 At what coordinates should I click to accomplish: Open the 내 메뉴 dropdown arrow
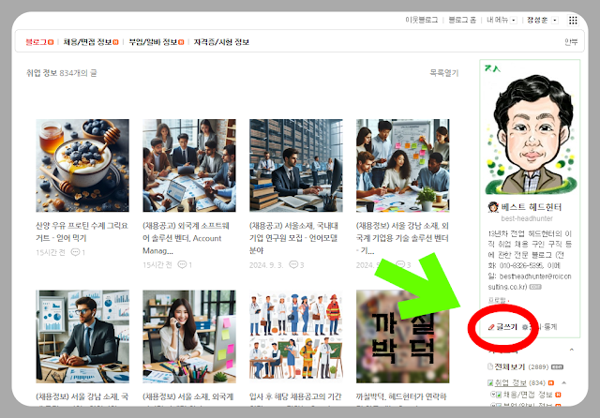[x=514, y=21]
